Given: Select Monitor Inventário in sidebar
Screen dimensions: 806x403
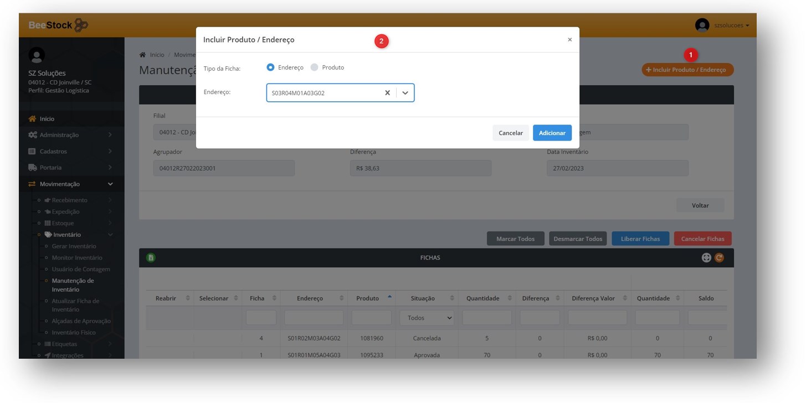Looking at the screenshot, I should pos(76,258).
